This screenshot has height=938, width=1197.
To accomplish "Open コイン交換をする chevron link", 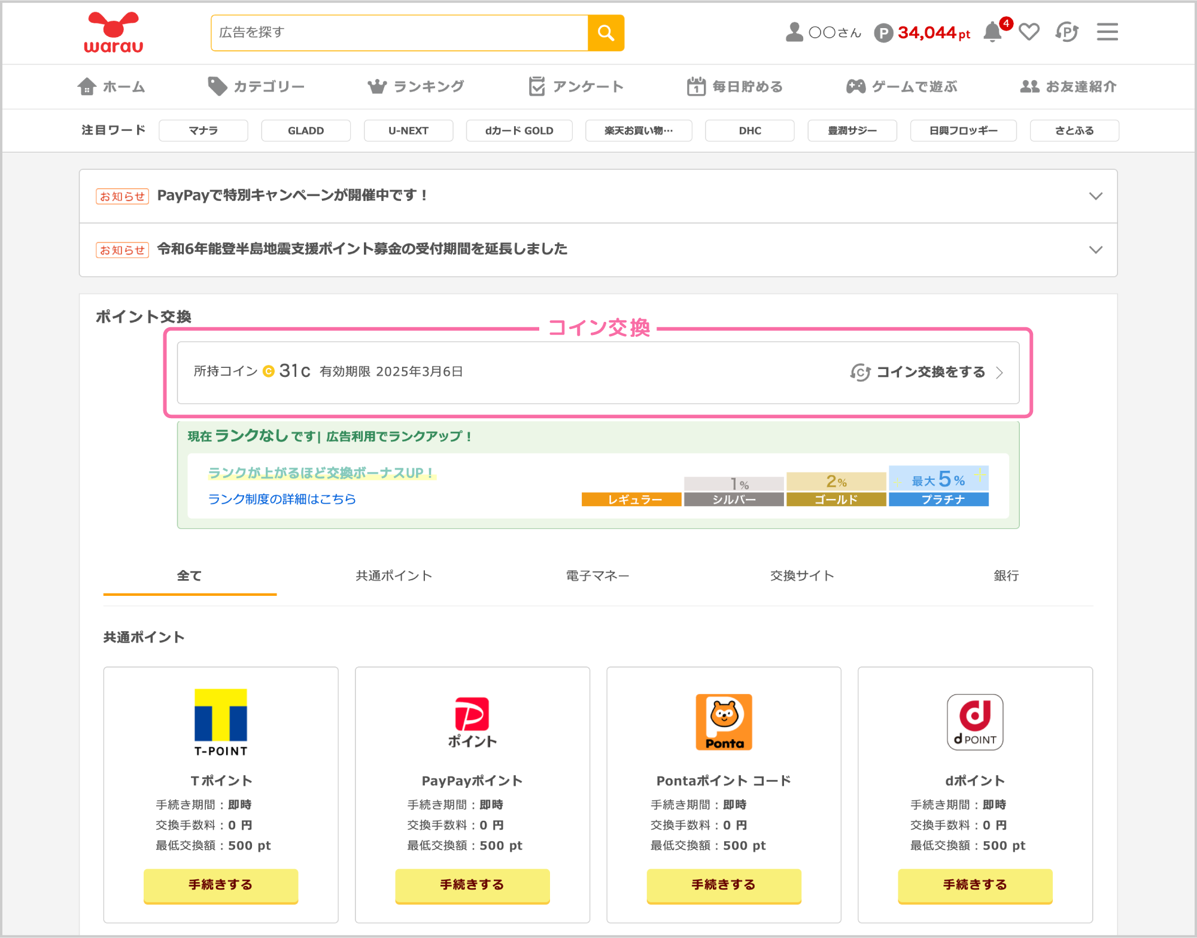I will pyautogui.click(x=999, y=372).
